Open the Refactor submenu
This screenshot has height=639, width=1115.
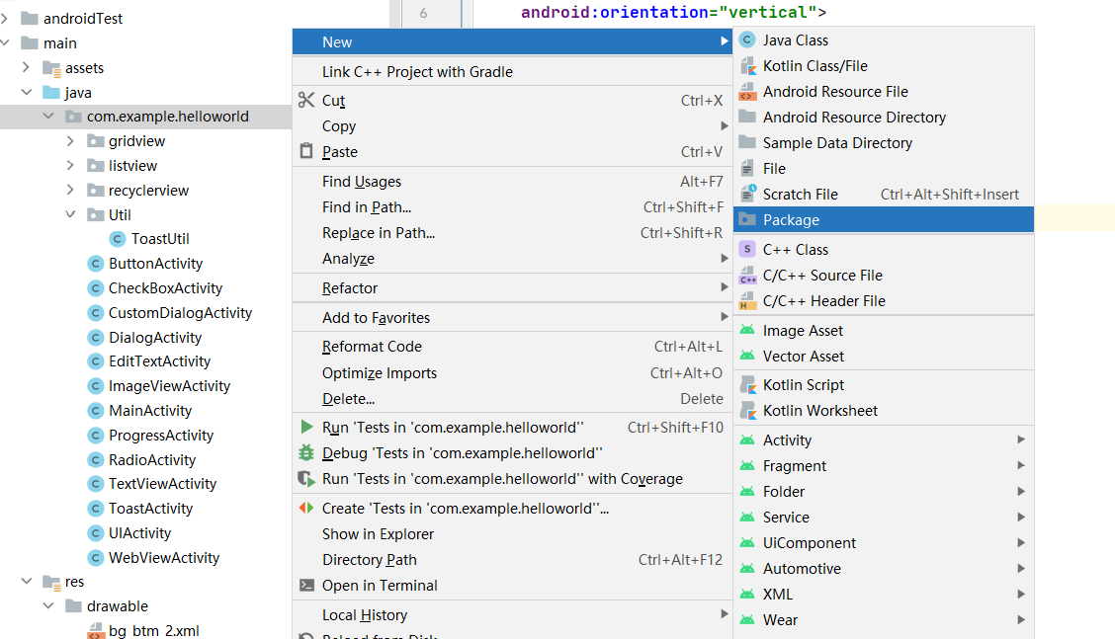tap(350, 288)
